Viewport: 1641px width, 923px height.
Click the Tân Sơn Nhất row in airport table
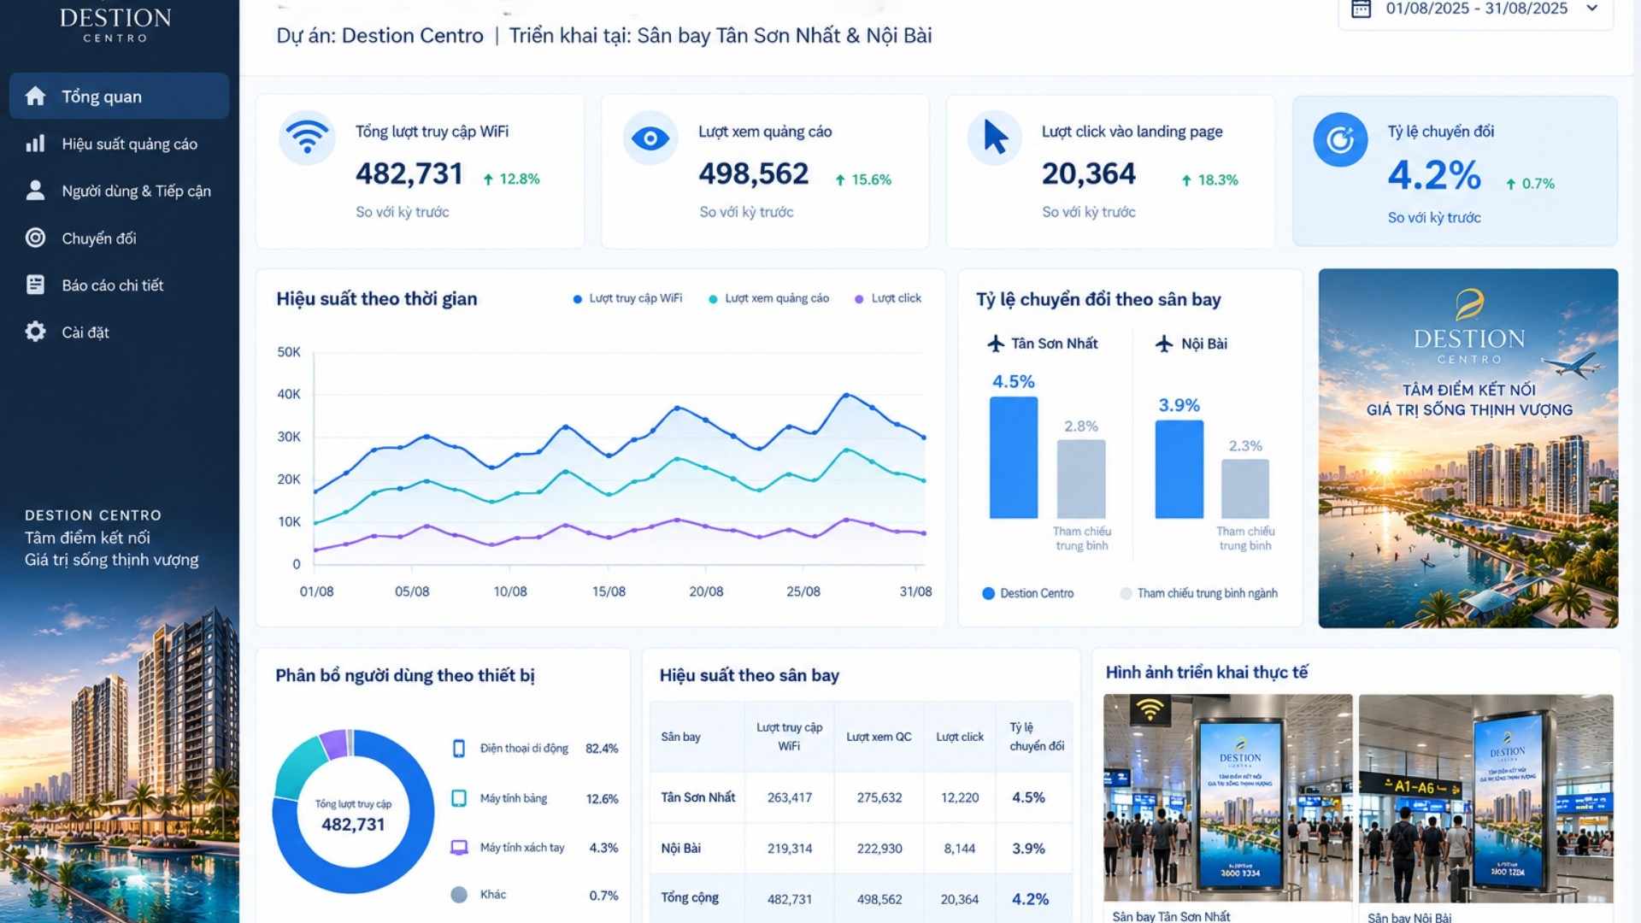(x=861, y=797)
